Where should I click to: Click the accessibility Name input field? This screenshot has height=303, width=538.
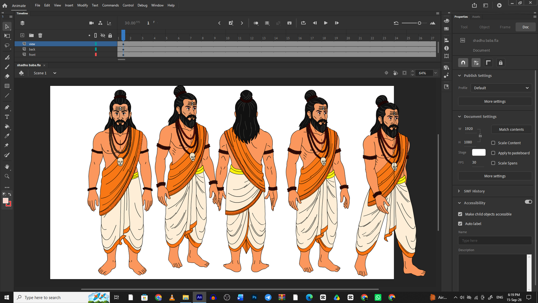(495, 240)
